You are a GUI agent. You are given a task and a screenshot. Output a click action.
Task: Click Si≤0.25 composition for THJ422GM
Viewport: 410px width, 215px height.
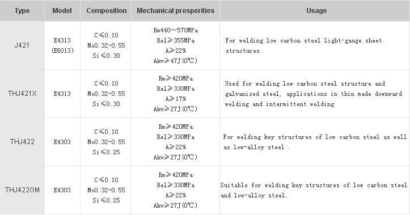106,200
